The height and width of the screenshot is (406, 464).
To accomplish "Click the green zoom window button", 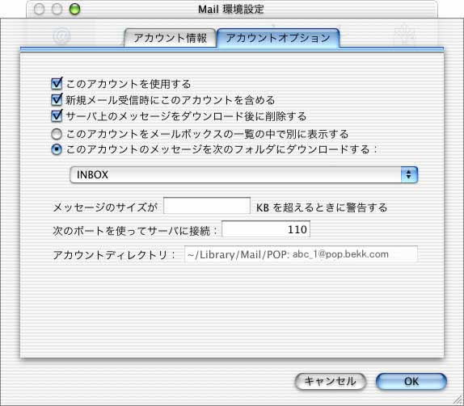I will pos(74,9).
